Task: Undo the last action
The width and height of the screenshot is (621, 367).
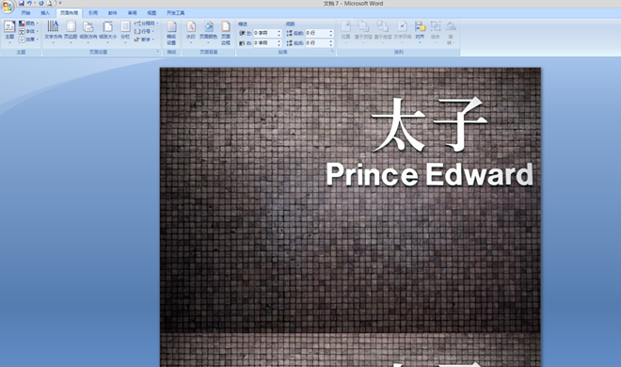Action: (x=29, y=3)
